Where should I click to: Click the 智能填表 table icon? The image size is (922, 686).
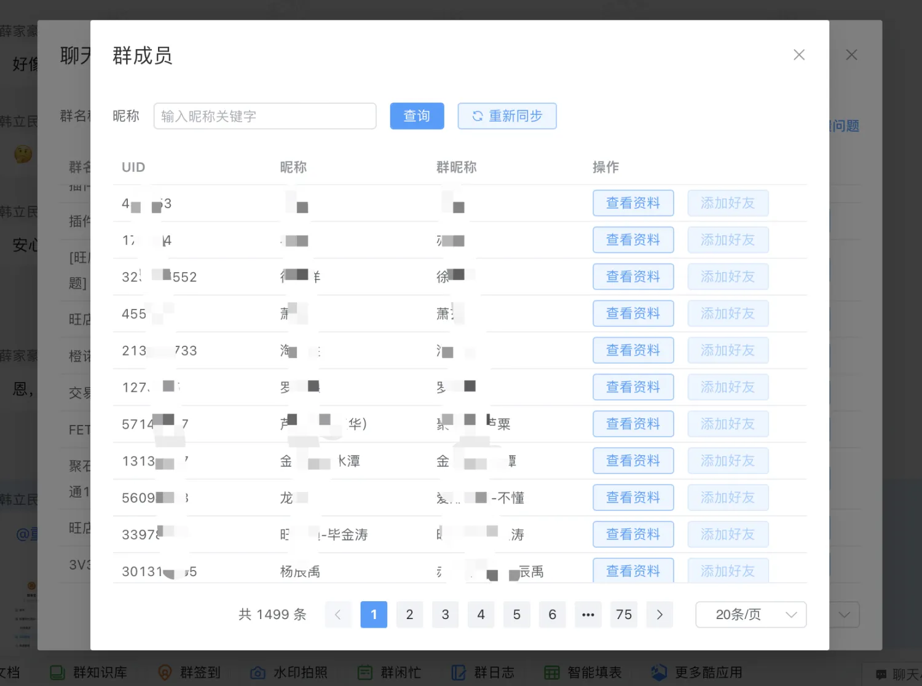pyautogui.click(x=552, y=672)
